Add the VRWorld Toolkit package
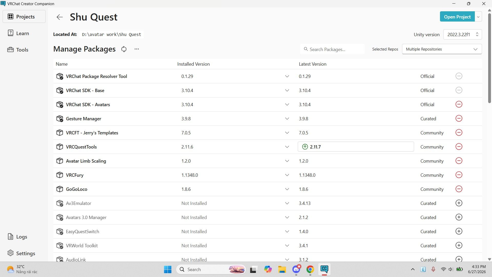This screenshot has width=492, height=277. click(x=459, y=245)
